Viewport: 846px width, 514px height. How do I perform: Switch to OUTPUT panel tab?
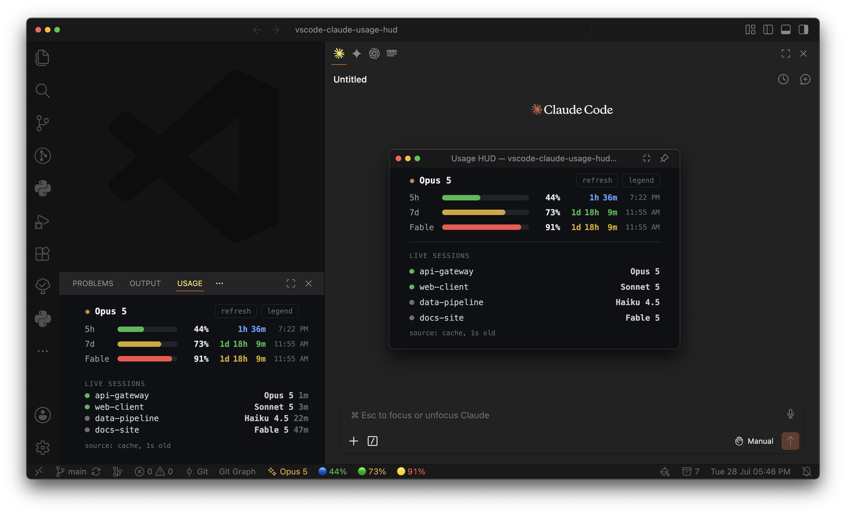pos(145,283)
